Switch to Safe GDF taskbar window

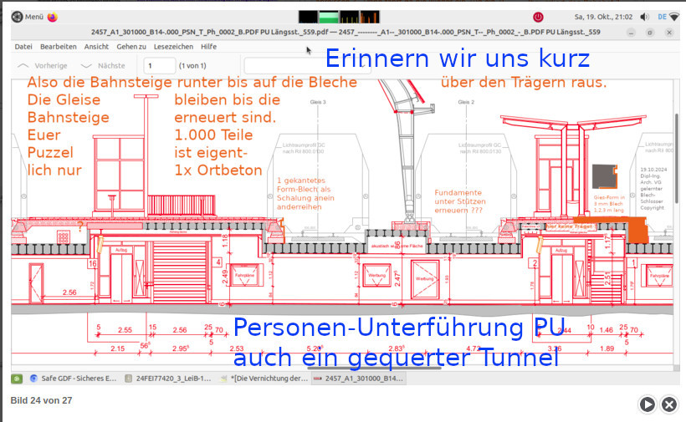coord(74,379)
